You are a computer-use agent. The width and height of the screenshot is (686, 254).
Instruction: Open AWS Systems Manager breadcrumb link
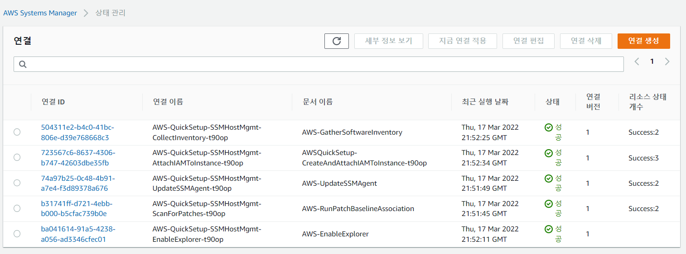[x=40, y=13]
